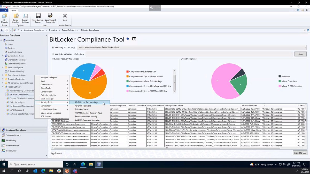Select User Collections in the navigation tree
The width and height of the screenshot is (310, 174).
coord(15,52)
